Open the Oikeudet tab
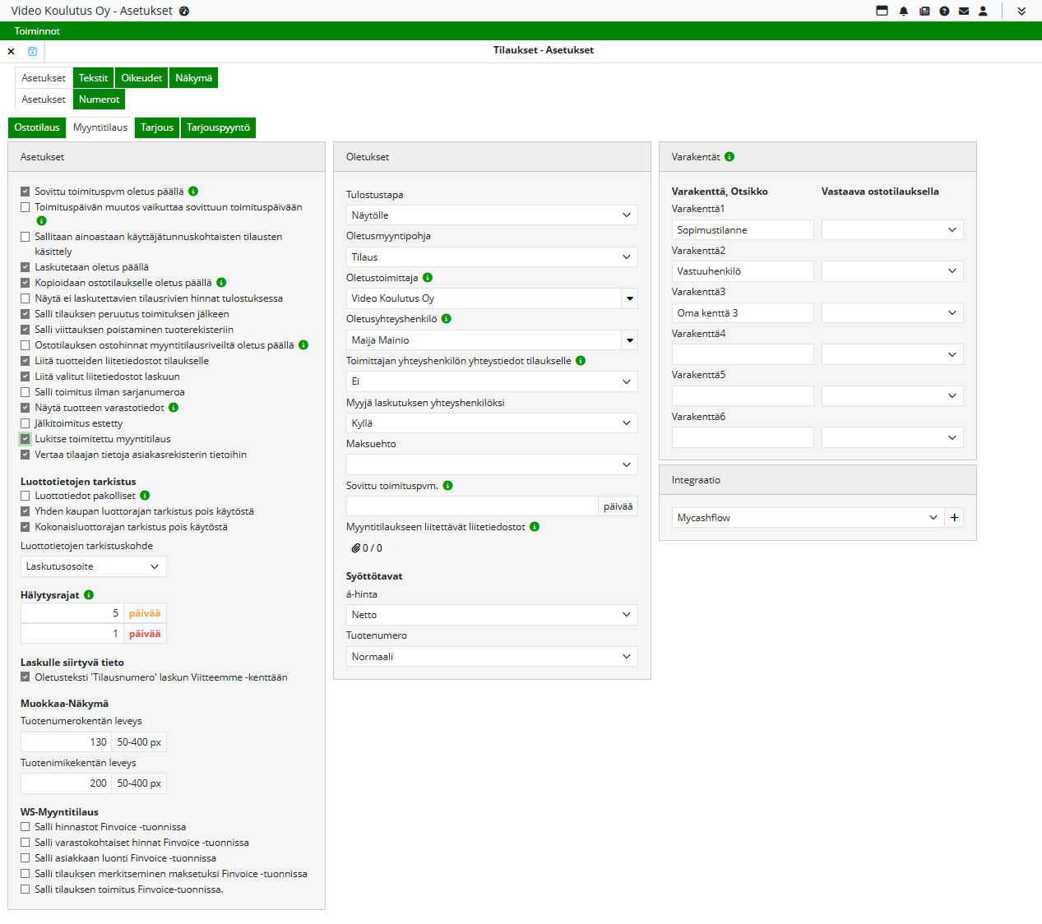Screen dimensions: 1042x924 click(x=141, y=78)
